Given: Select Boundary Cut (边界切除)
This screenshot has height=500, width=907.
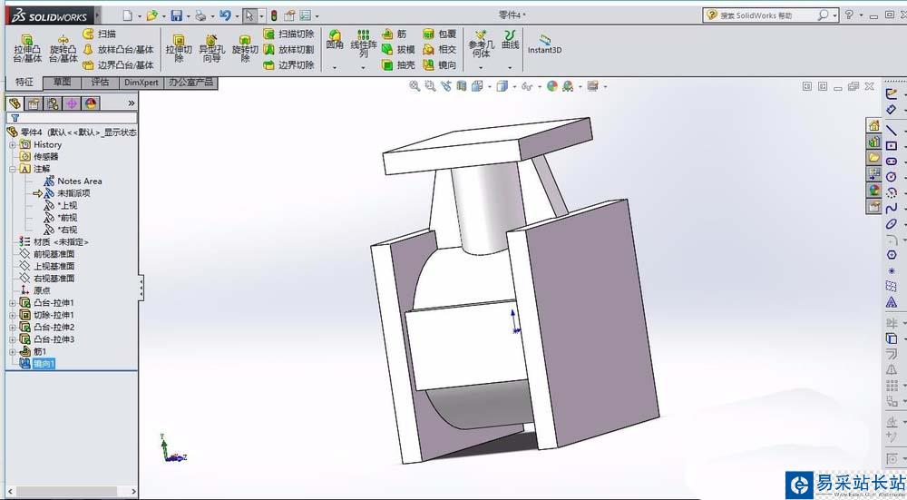Looking at the screenshot, I should coord(288,64).
